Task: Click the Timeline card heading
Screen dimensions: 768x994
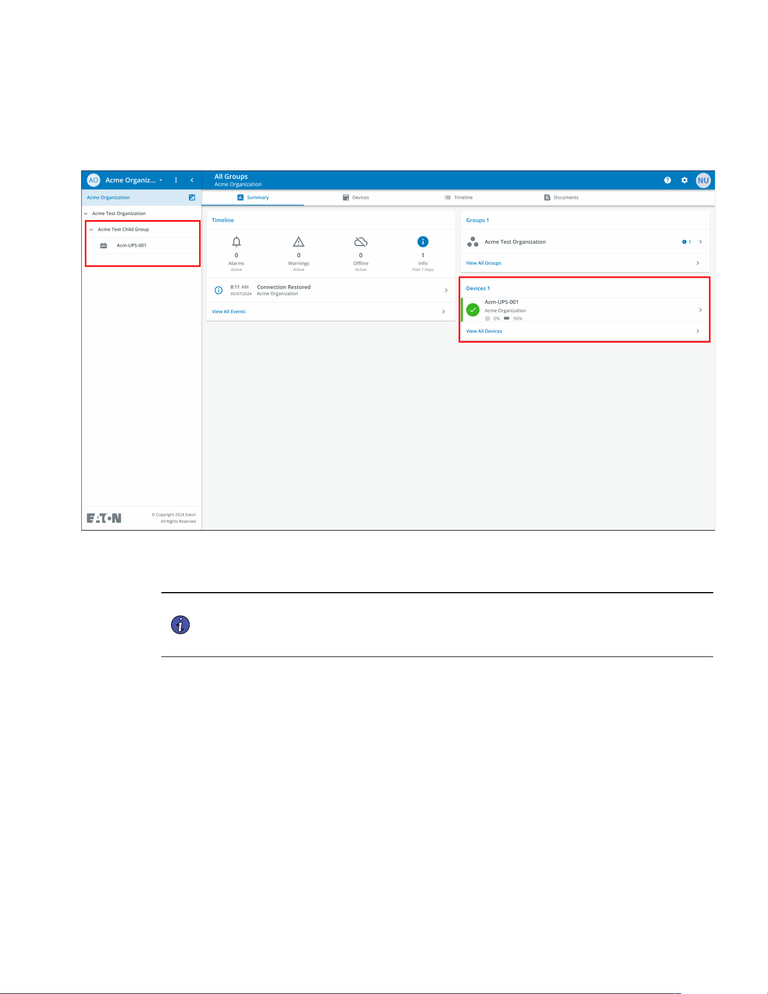Action: (x=223, y=220)
